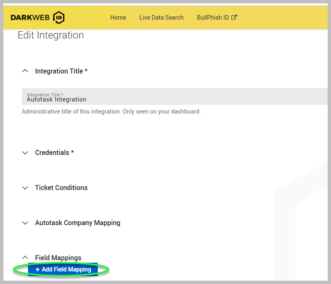Expand the Credentials section chevron
The height and width of the screenshot is (284, 331).
click(x=25, y=152)
